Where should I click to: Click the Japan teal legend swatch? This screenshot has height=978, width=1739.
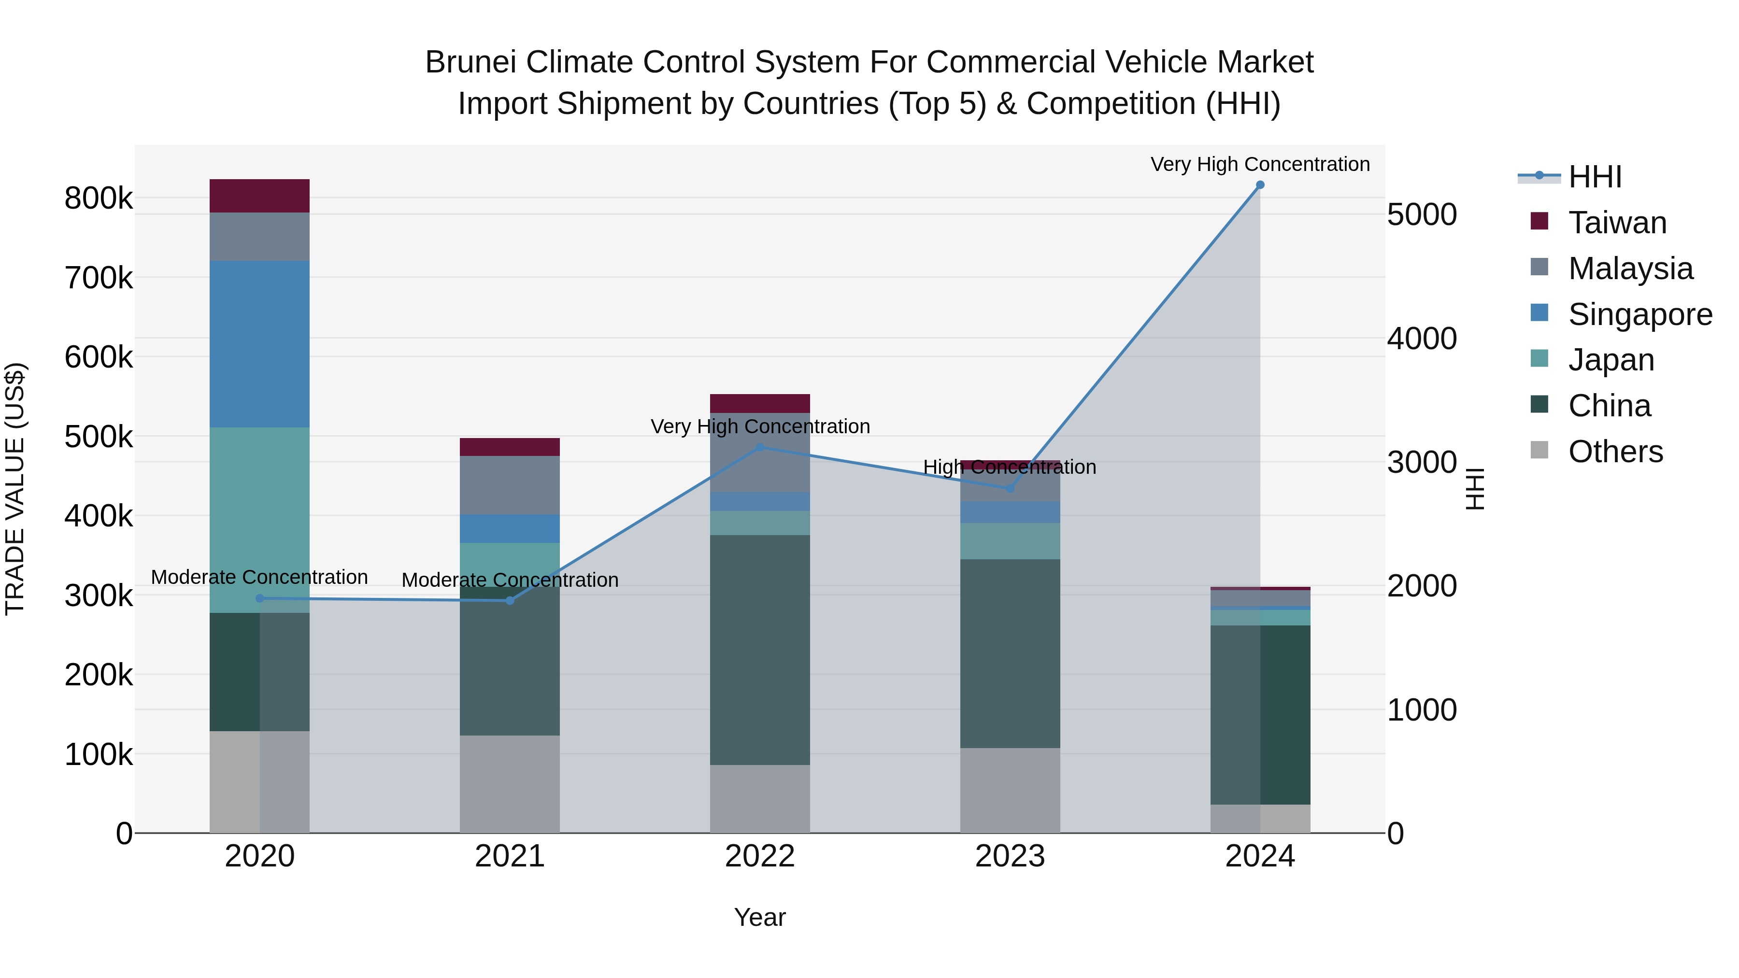click(x=1539, y=358)
